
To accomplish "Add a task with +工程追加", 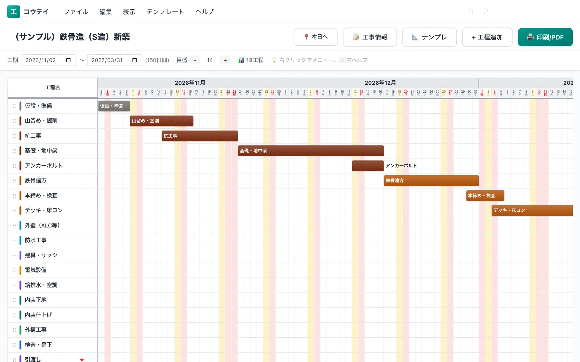I will click(487, 37).
